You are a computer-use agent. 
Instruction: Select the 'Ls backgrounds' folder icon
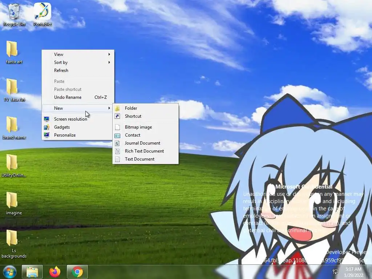tap(12, 238)
